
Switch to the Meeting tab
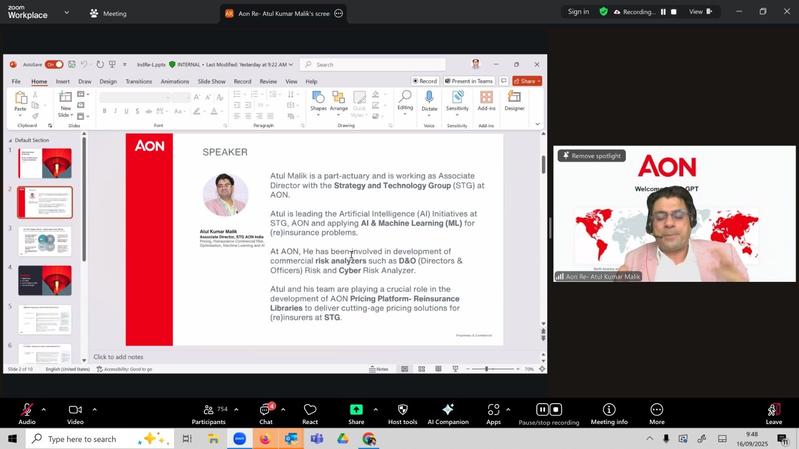click(x=108, y=13)
